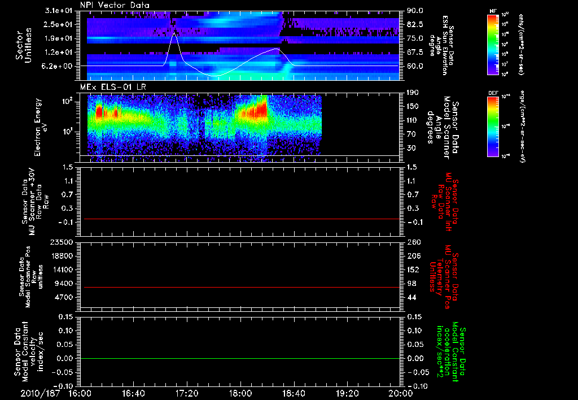Click the "190" scanner angle tick value
578x400 pixels.
[x=413, y=93]
